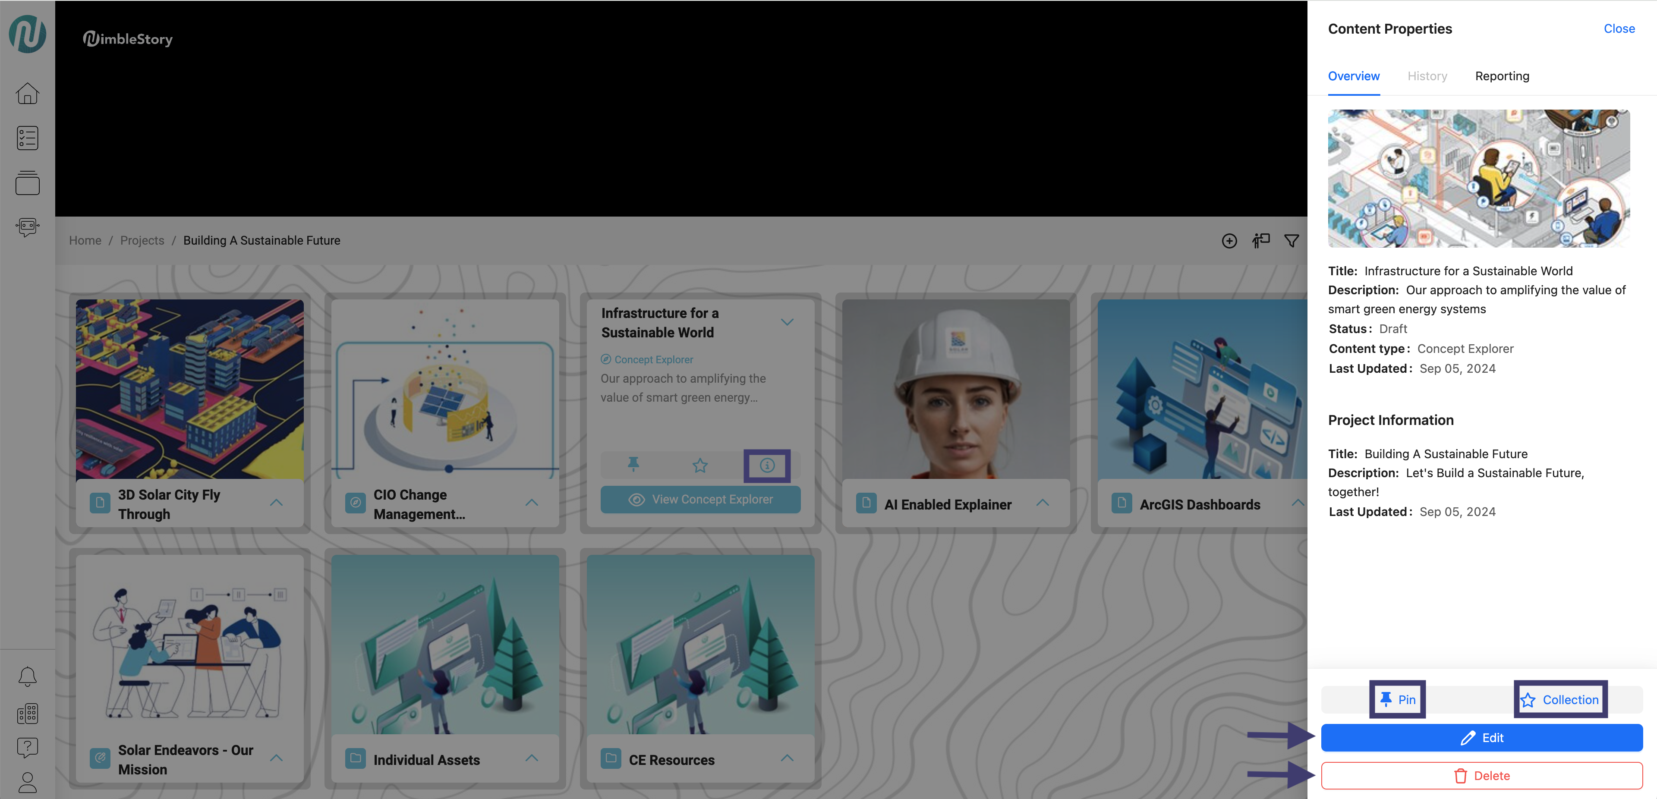Open the apps grid icon at sidebar bottom

click(27, 714)
